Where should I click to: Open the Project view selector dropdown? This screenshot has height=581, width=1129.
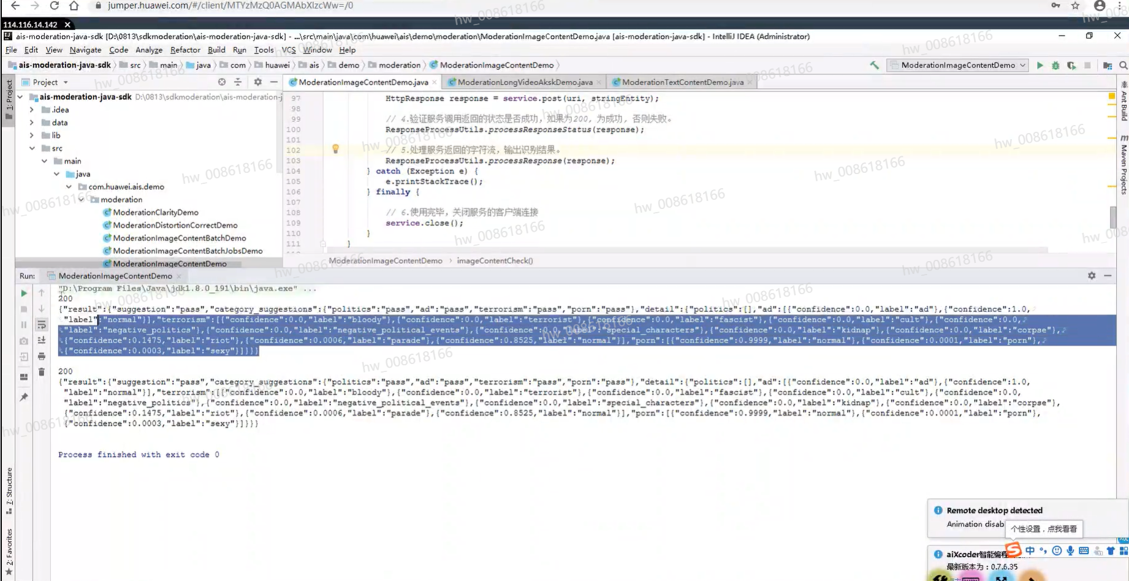[45, 82]
